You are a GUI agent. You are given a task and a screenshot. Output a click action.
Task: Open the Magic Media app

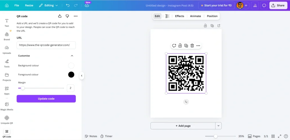(7, 106)
